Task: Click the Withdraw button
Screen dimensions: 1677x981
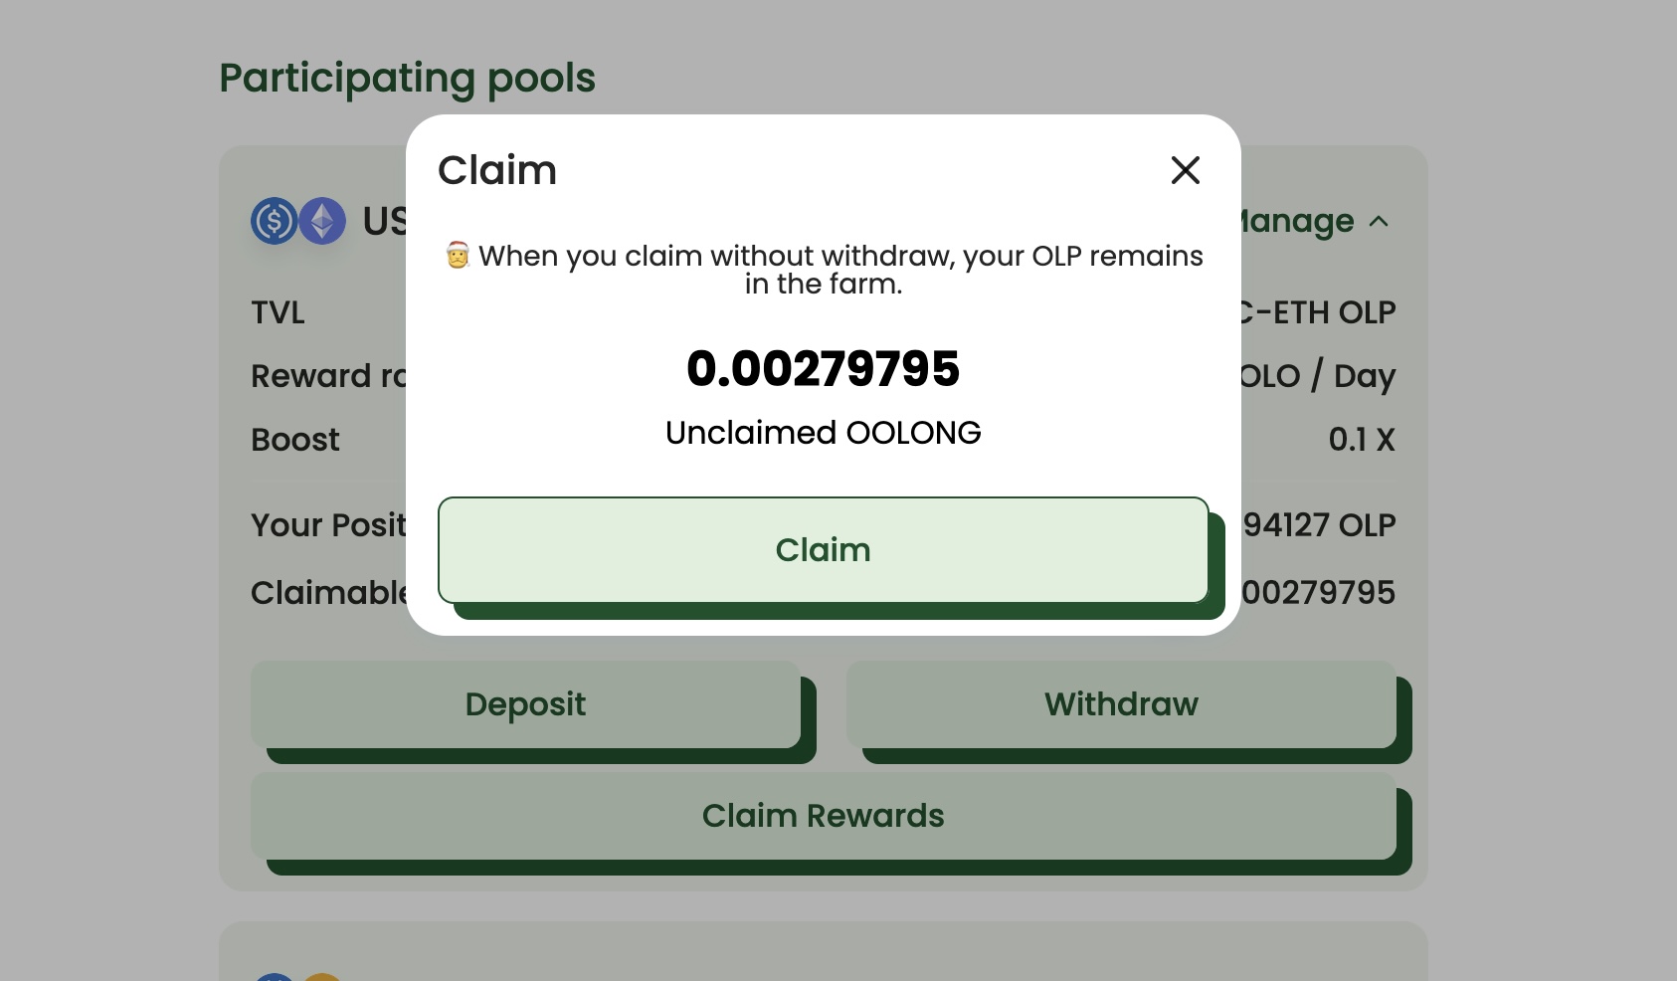Action: click(x=1121, y=704)
